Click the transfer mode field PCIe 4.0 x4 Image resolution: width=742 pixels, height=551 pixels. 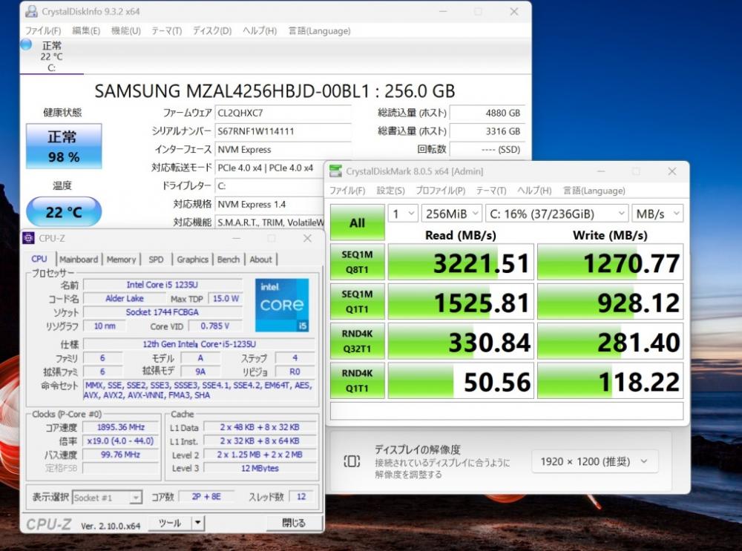tap(270, 168)
